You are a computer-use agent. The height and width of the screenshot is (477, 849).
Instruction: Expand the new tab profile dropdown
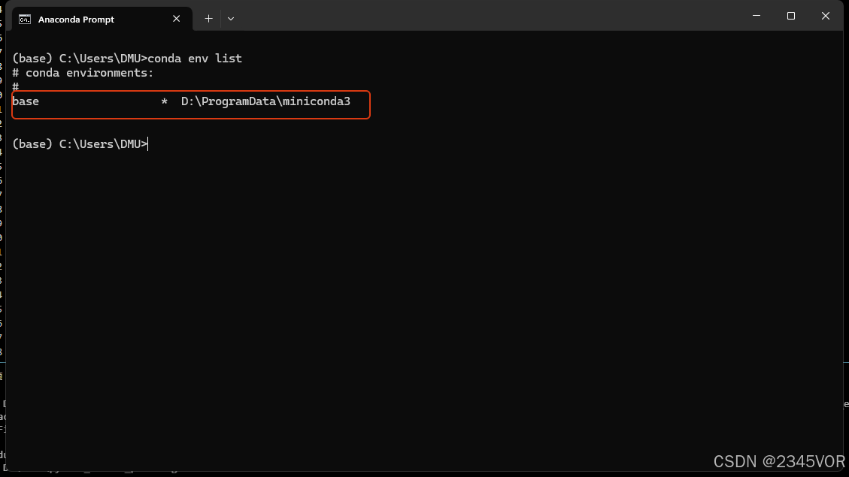[x=231, y=18]
